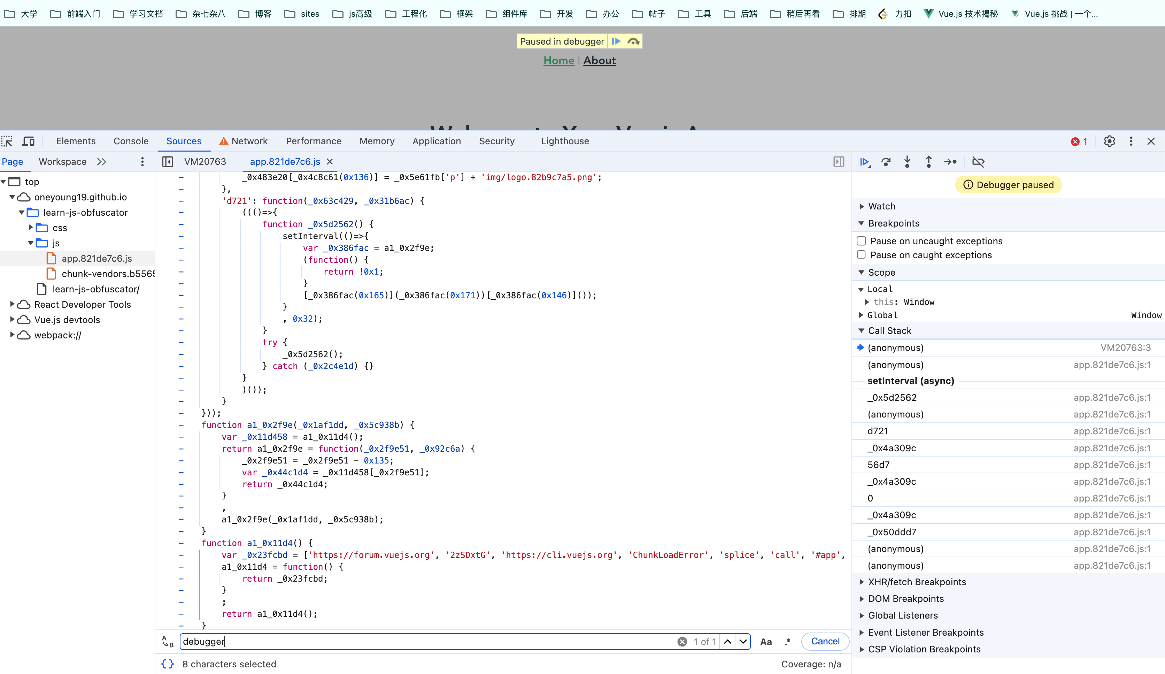1165x674 pixels.
Task: Click Step out of function icon
Action: [928, 162]
